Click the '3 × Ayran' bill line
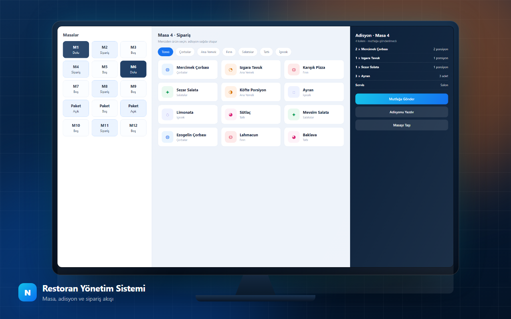 tap(402, 76)
